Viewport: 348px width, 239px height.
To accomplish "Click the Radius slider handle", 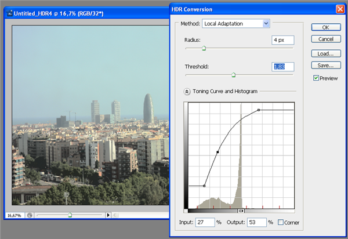I will point(204,49).
